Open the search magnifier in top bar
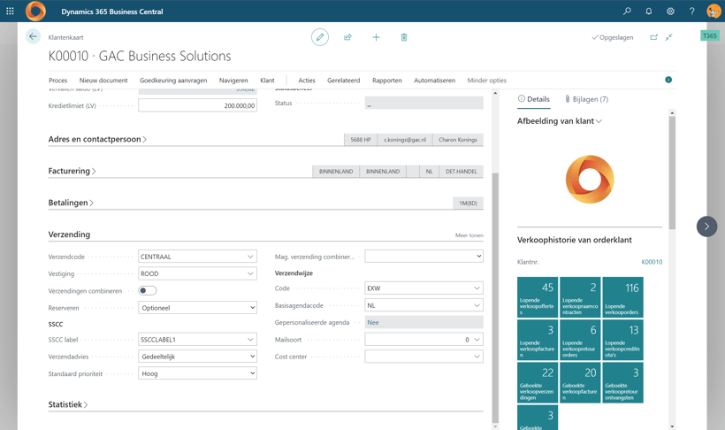Screen dimensions: 725x430 point(627,12)
